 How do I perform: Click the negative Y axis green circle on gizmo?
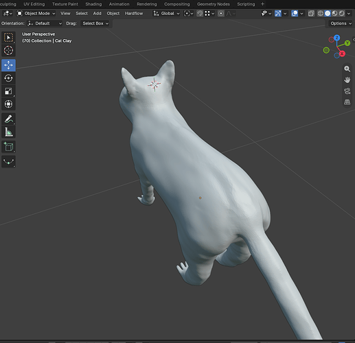[x=326, y=50]
